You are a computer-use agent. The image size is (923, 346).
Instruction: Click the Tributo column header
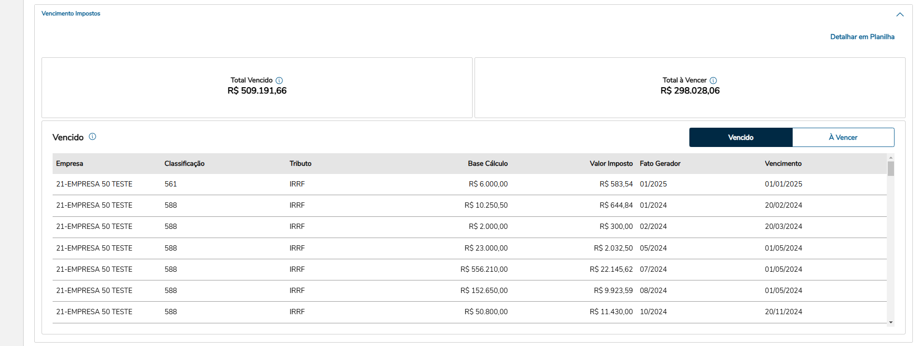tap(300, 164)
